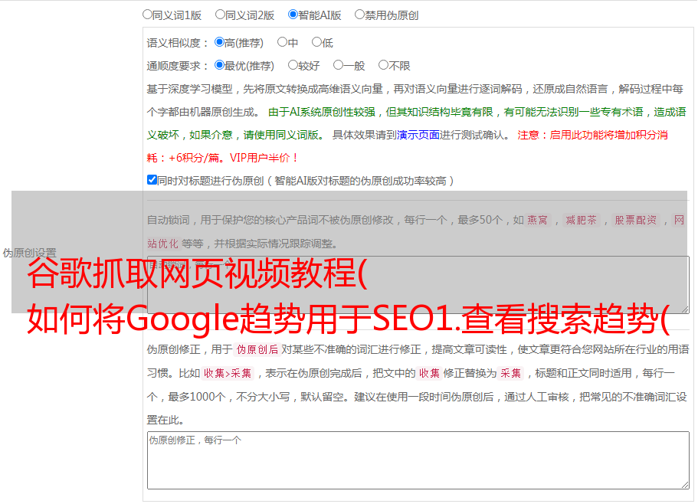698x504 pixels.
Task: Click resize handle of 伪原创修正 text area
Action: 684,484
